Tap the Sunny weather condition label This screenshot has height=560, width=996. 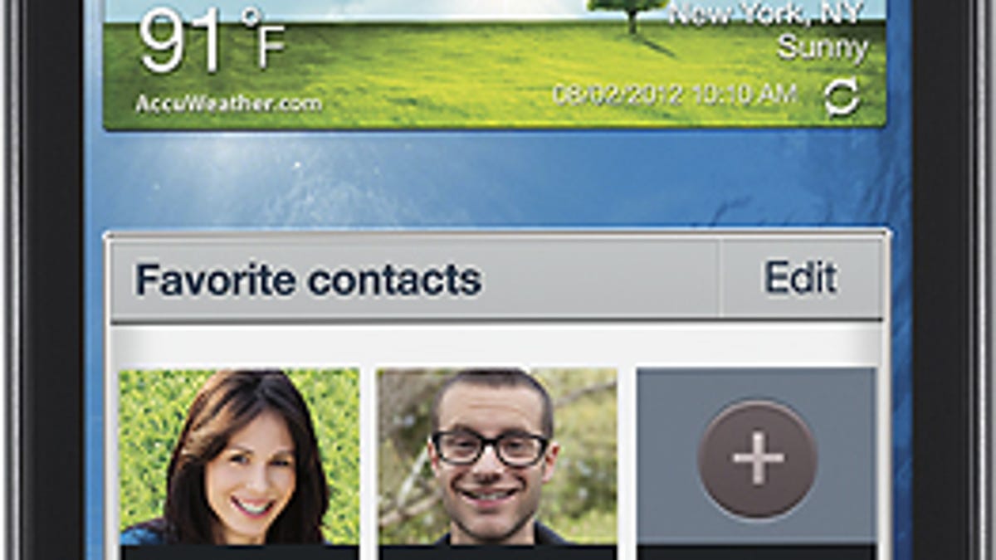(823, 48)
